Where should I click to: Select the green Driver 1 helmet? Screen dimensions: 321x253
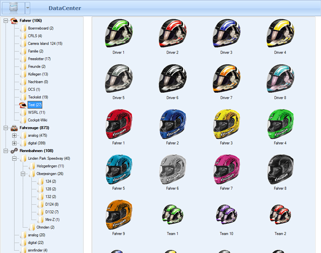pyautogui.click(x=118, y=33)
